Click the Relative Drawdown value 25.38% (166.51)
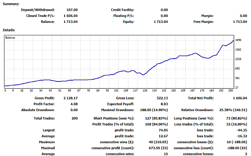Screen dimensions: 251x156 point(233,110)
